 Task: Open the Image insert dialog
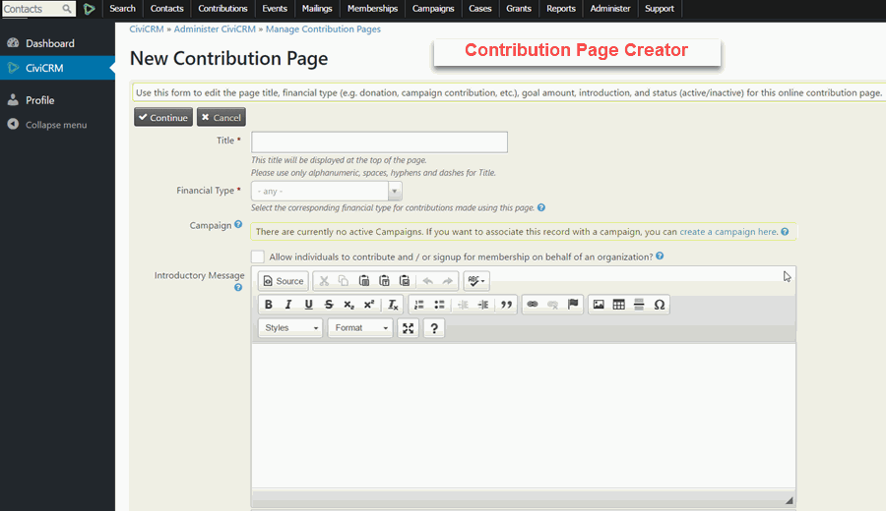pos(599,305)
